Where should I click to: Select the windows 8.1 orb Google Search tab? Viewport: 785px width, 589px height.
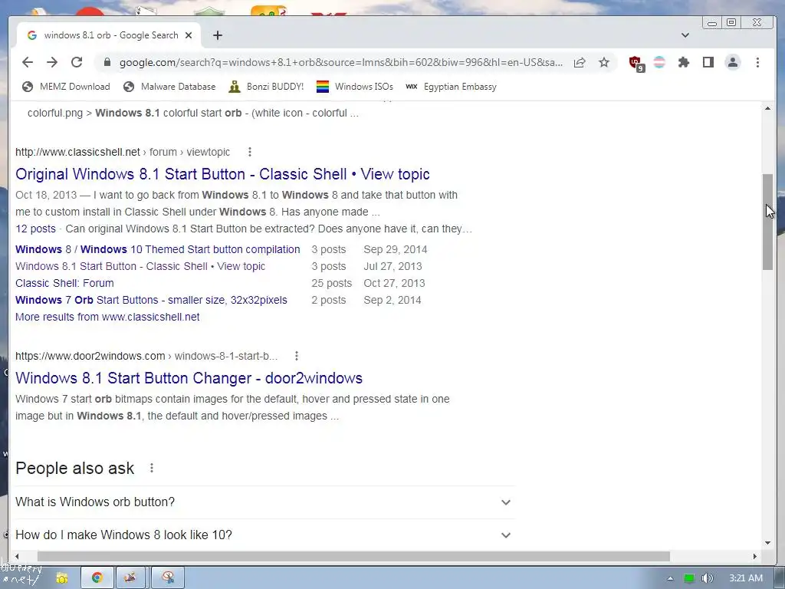110,35
